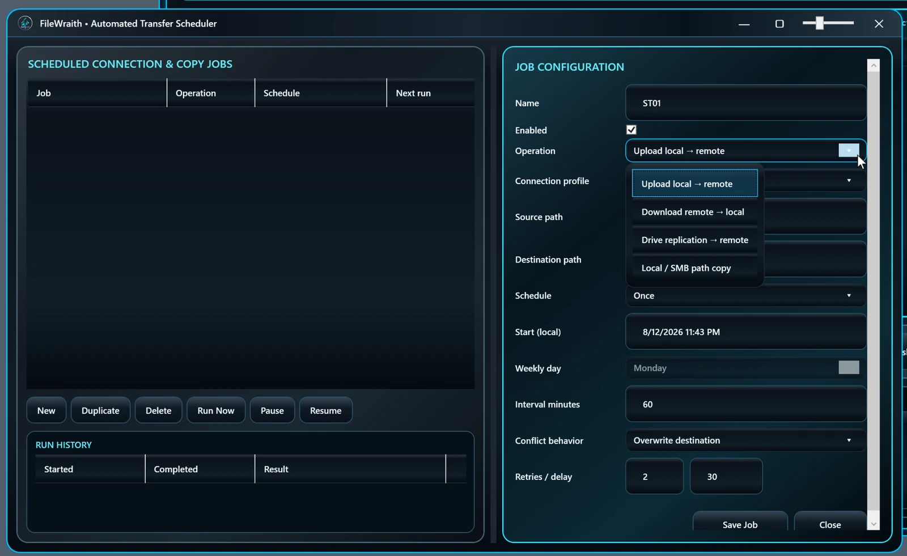This screenshot has height=556, width=907.
Task: Click the FileWraith app logo icon
Action: point(25,23)
